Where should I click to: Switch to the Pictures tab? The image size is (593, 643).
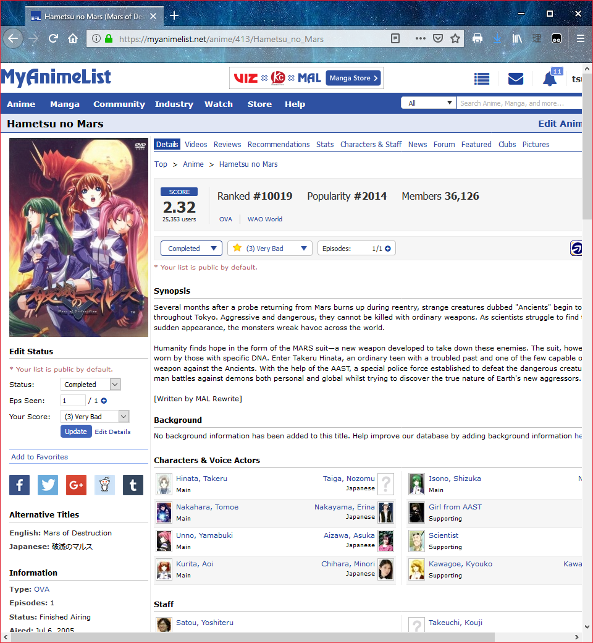(536, 144)
